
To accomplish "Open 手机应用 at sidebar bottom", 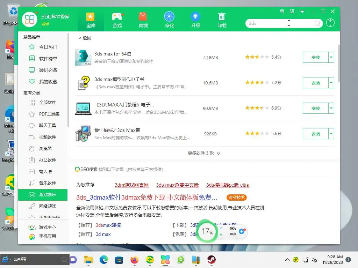I will coord(42,236).
